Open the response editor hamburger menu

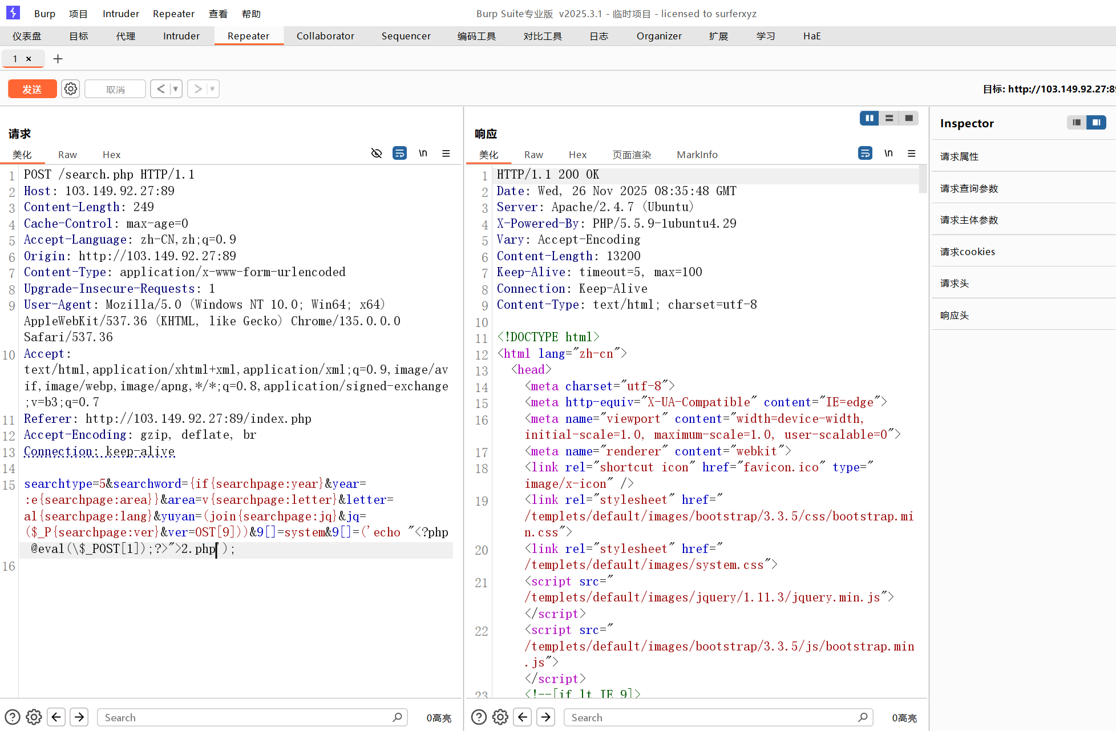[912, 153]
